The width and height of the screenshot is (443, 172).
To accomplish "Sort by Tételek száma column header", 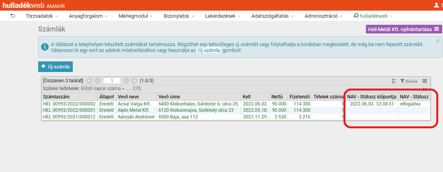I will pyautogui.click(x=328, y=96).
